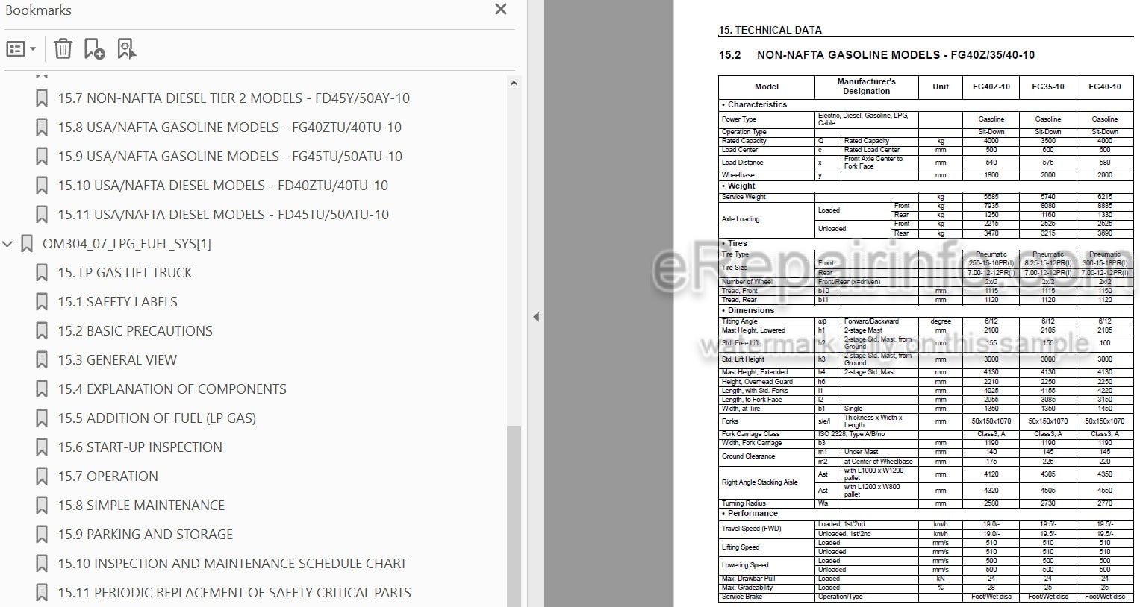Click bookmark icon beside 15.5 ADDITION OF FUEL
The width and height of the screenshot is (1140, 607).
click(x=42, y=418)
